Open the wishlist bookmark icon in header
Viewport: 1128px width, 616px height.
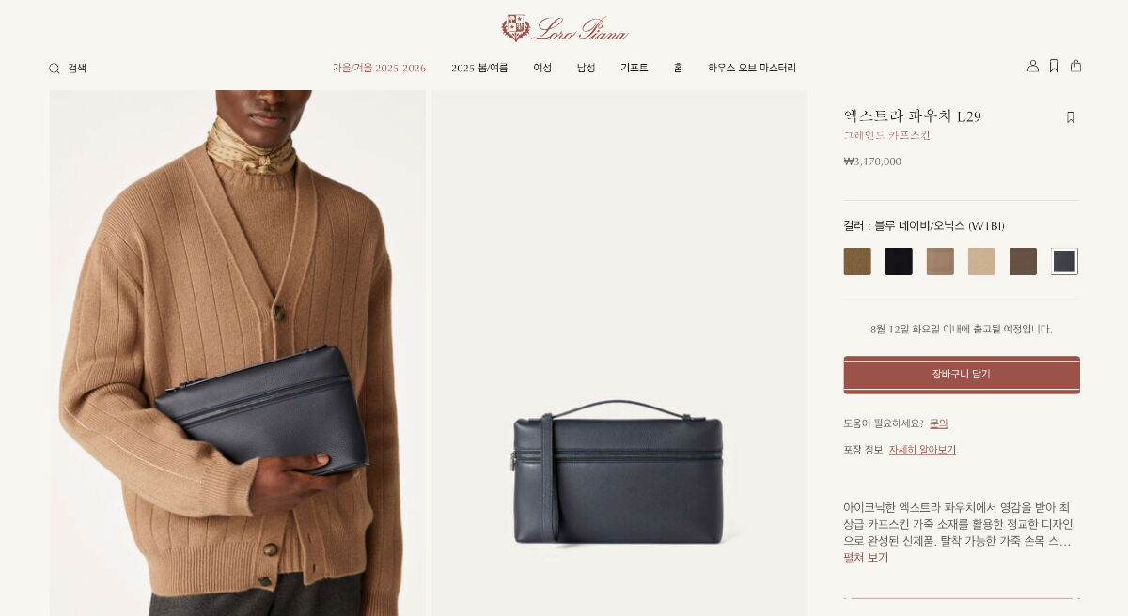pyautogui.click(x=1054, y=66)
